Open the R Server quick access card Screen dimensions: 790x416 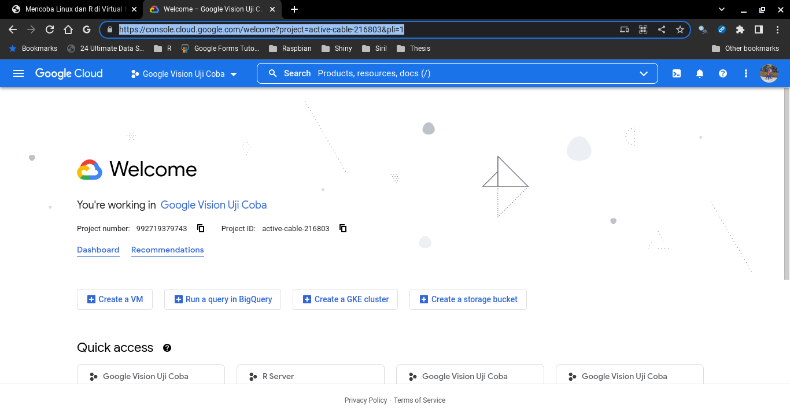311,374
